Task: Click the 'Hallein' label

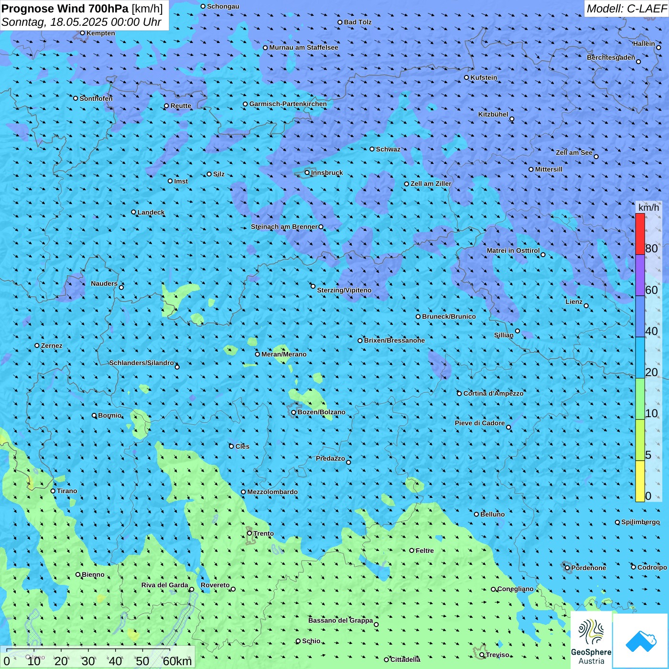Action: click(644, 43)
